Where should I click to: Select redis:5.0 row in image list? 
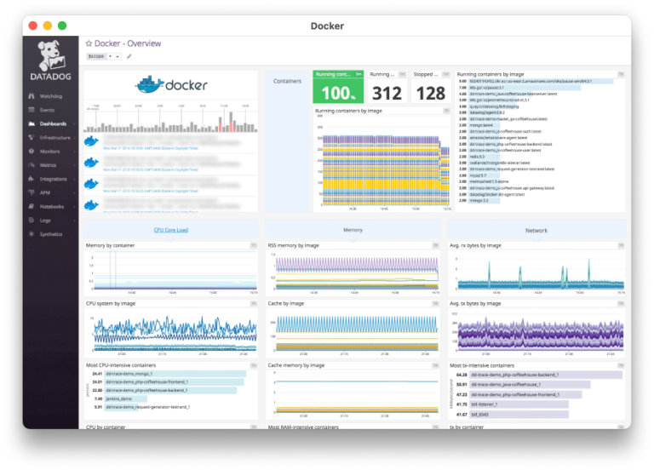pos(479,157)
